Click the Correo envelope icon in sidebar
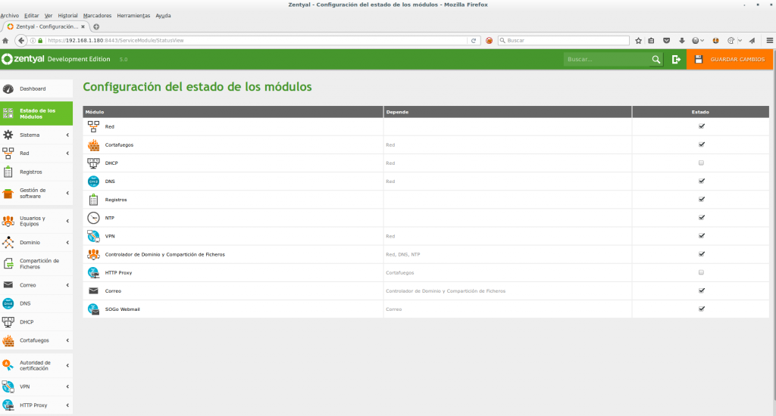Image resolution: width=776 pixels, height=416 pixels. pos(8,285)
